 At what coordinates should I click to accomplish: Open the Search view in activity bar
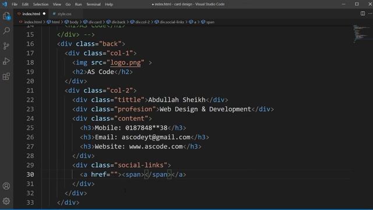pyautogui.click(x=6, y=31)
